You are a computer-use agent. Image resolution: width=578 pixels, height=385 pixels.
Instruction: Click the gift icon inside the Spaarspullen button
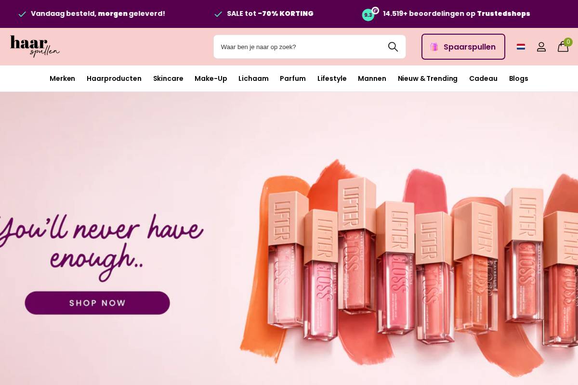[x=434, y=47]
